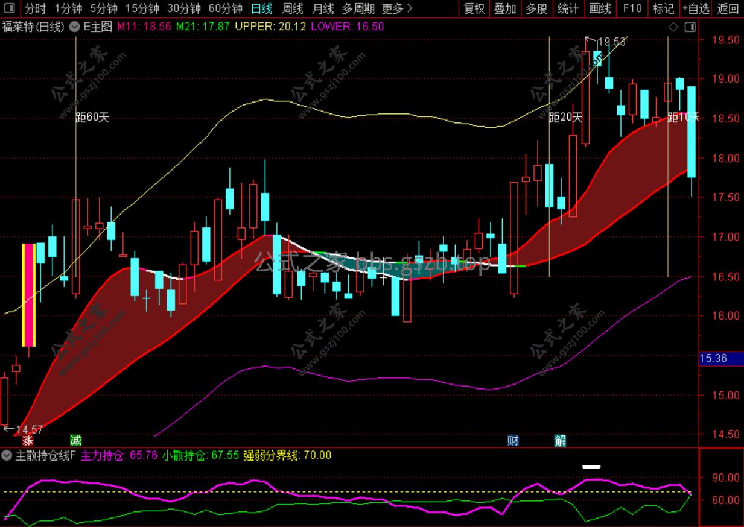Image resolution: width=744 pixels, height=527 pixels.
Task: Select the 5分钟 period tab
Action: pyautogui.click(x=104, y=8)
